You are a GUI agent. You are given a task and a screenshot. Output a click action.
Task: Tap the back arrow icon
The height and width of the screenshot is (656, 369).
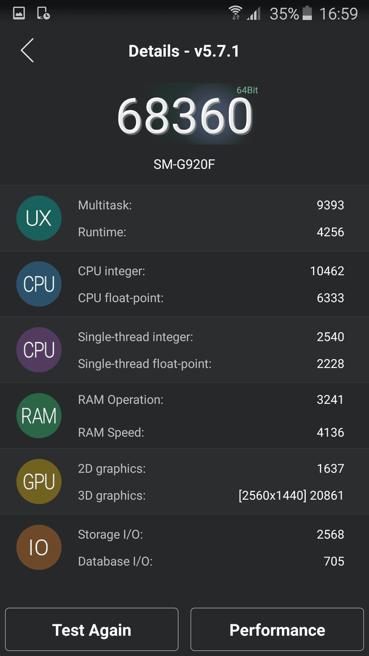point(27,50)
